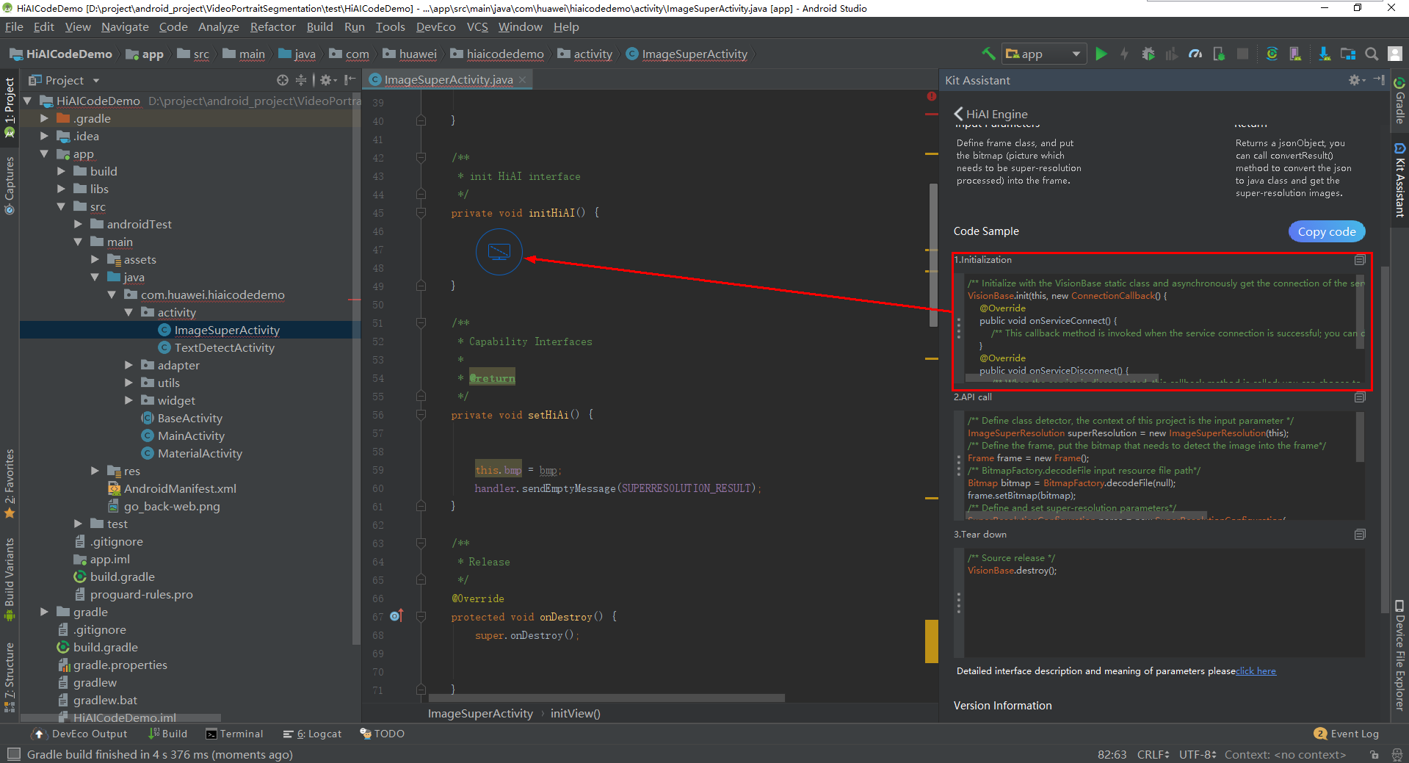
Task: Click the Make Project hammer icon
Action: pos(988,54)
